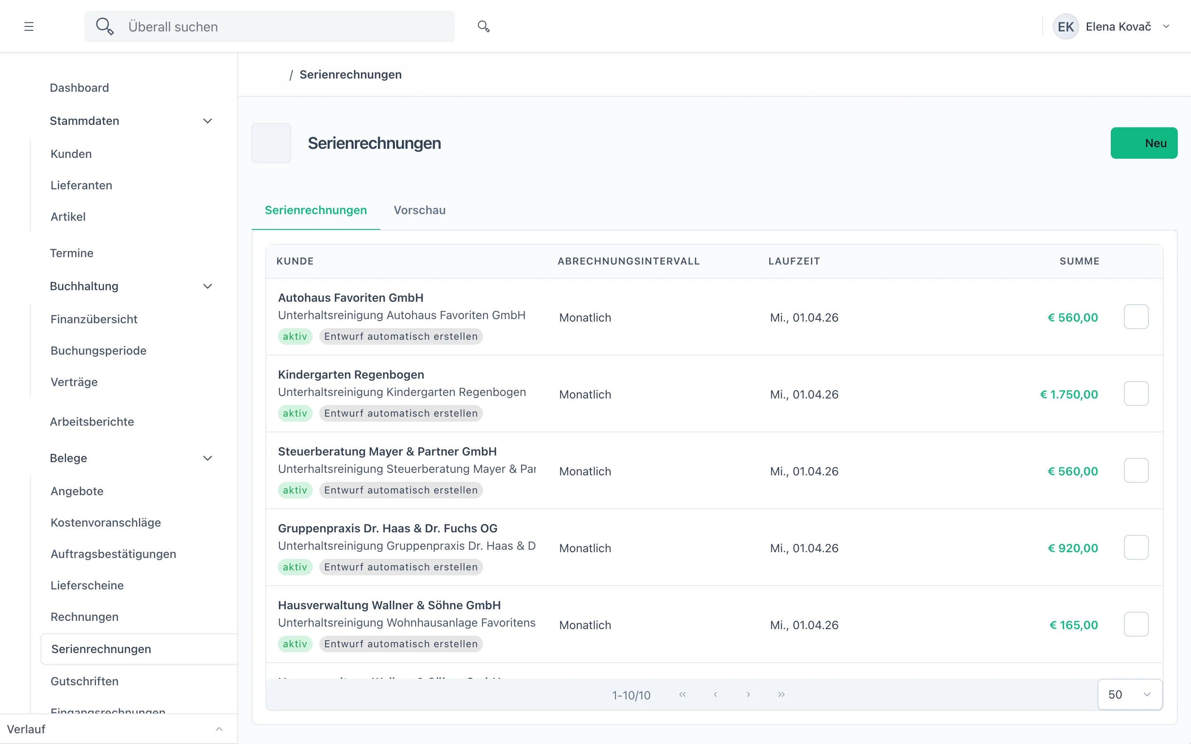The image size is (1191, 744).
Task: Open Gutschriften in the sidebar
Action: pos(84,682)
